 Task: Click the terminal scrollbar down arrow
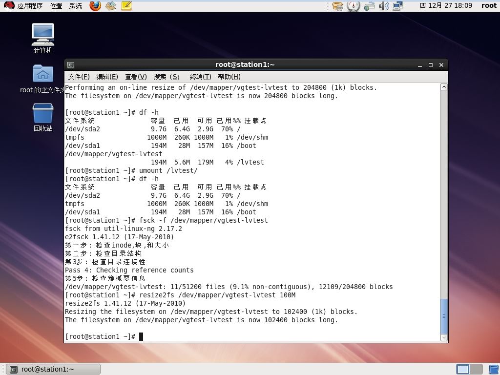coord(444,338)
